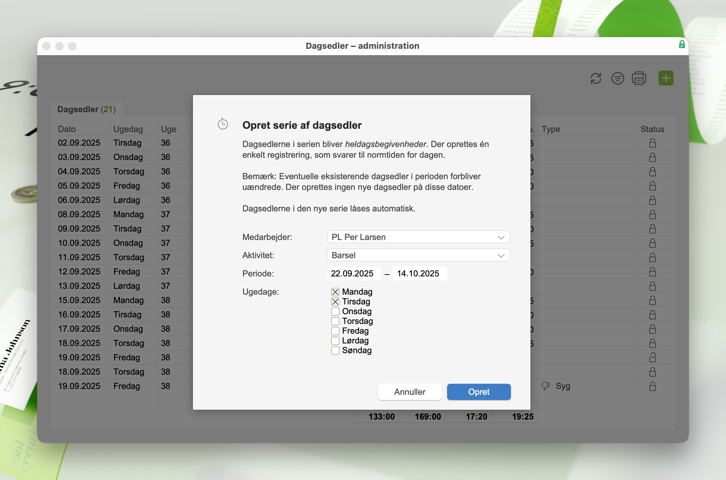This screenshot has height=480, width=726.
Task: Sort by the Ugedag column header
Action: (x=128, y=129)
